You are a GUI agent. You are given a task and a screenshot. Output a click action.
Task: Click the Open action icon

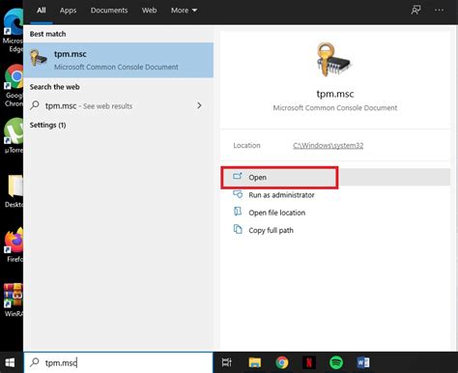pyautogui.click(x=238, y=176)
